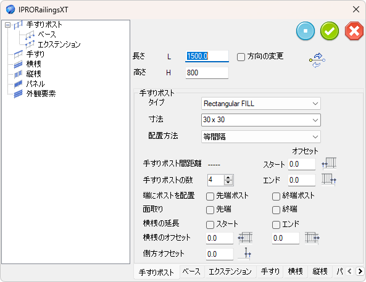This screenshot has height=282, width=366.
Task: Select パネル in the tree
Action: click(35, 84)
